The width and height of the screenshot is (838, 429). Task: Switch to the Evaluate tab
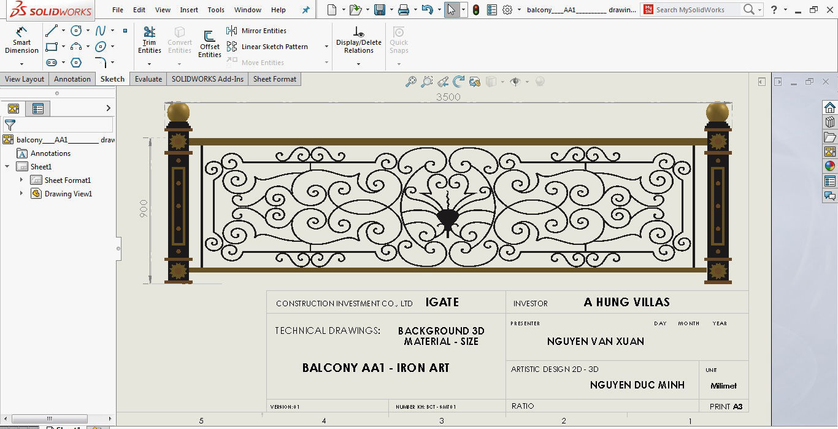coord(148,79)
